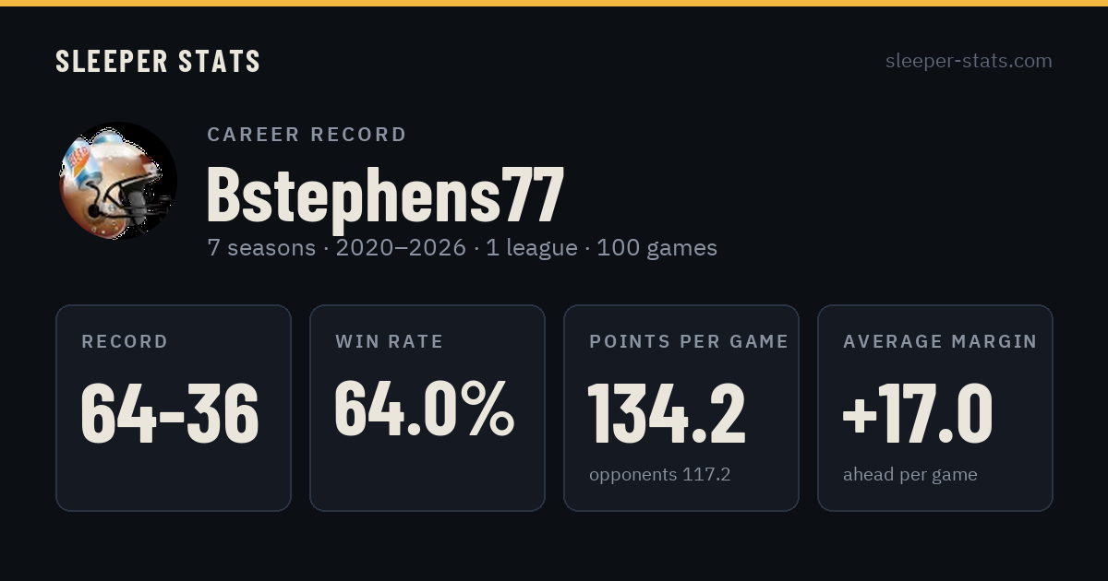Click the yellow accent bar at top
The height and width of the screenshot is (581, 1108).
[x=554, y=3]
